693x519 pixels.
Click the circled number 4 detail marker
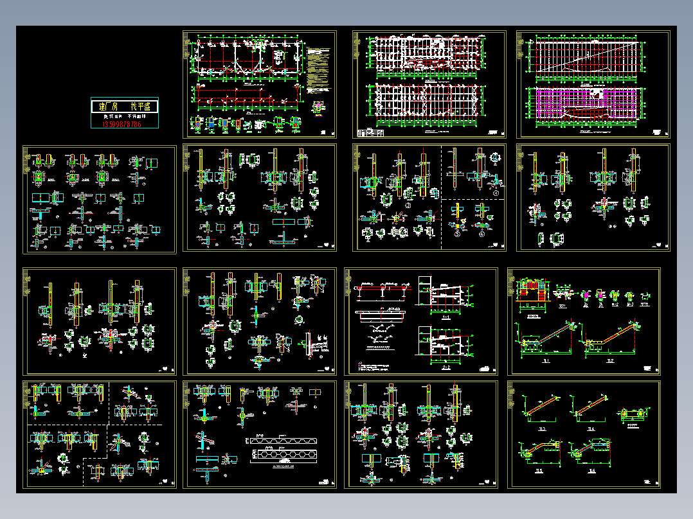click(x=496, y=193)
